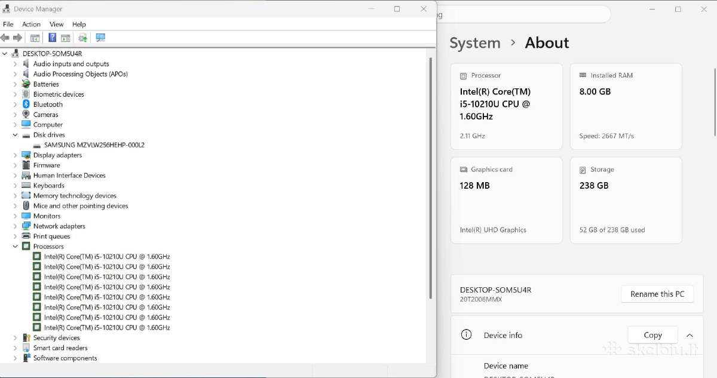Click the Device Manager title bar app icon

point(7,9)
